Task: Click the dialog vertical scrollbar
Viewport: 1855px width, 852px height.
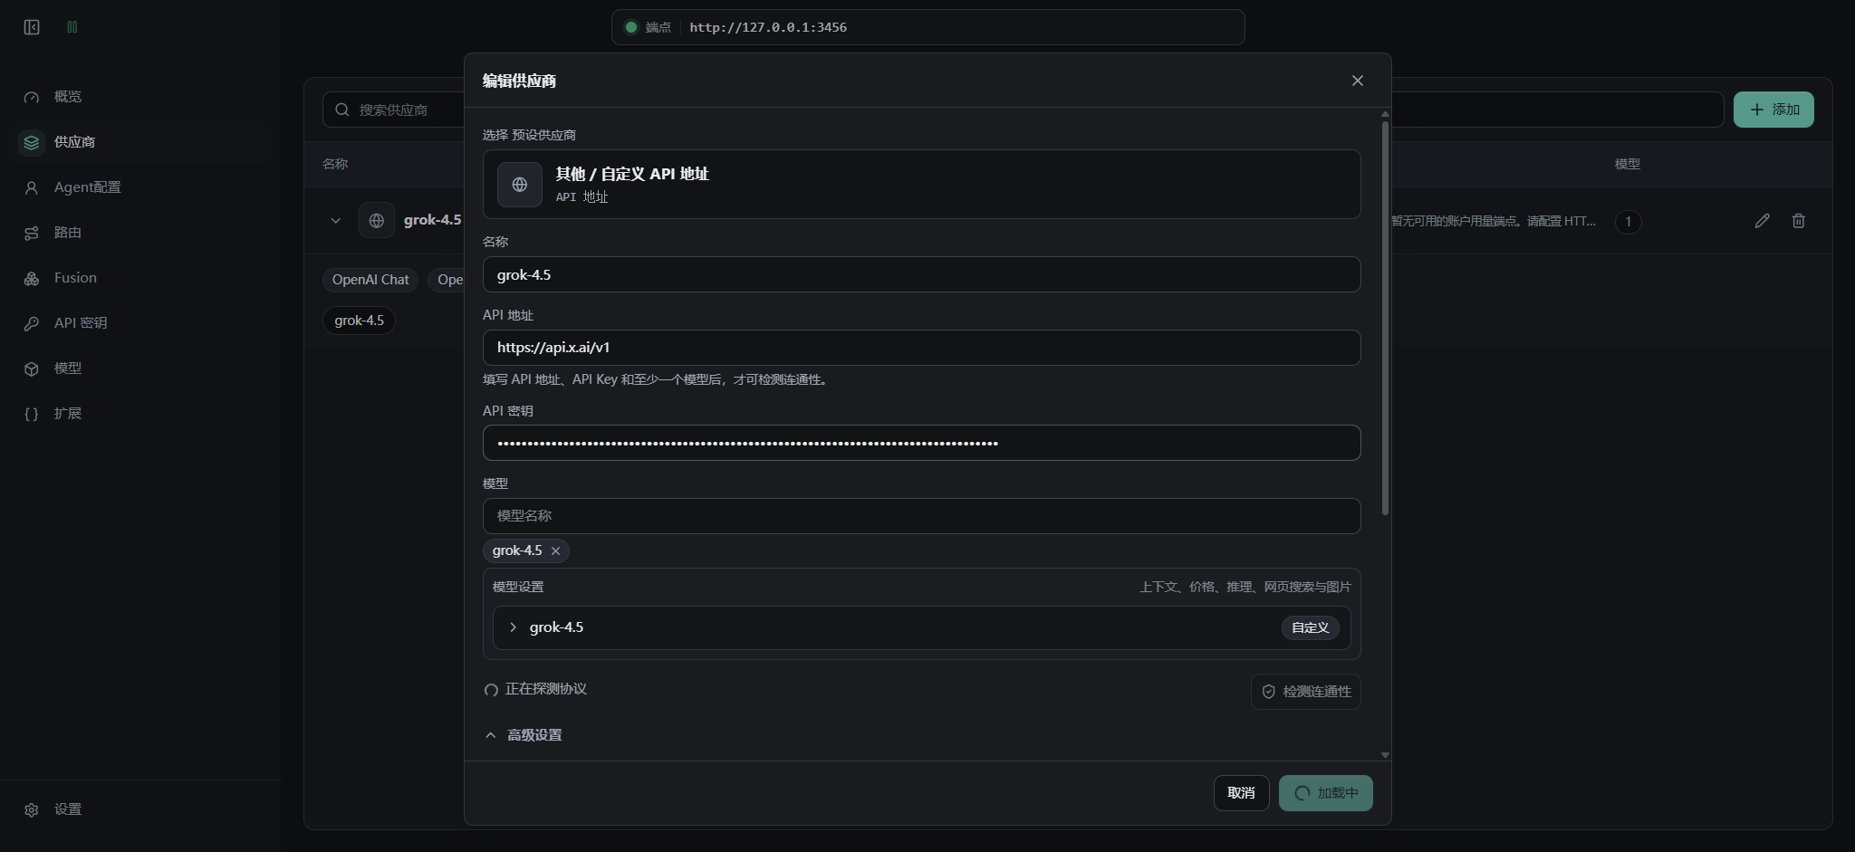Action: point(1385,317)
